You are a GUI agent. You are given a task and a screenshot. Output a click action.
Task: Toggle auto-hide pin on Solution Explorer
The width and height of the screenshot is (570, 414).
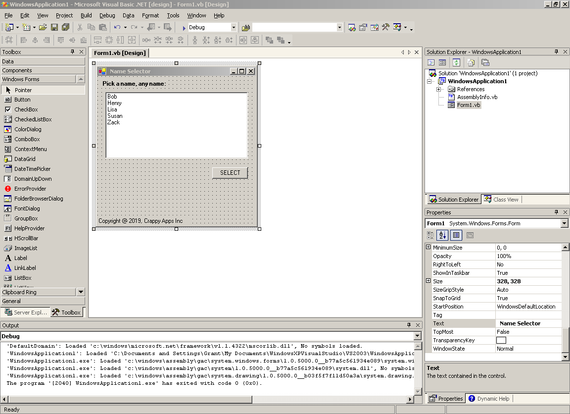(x=556, y=52)
